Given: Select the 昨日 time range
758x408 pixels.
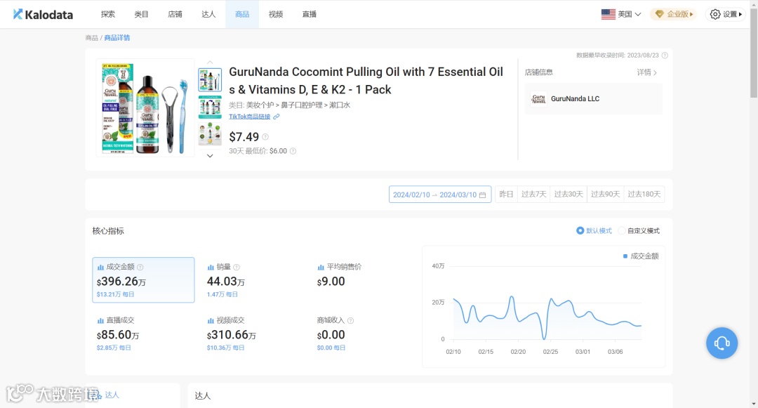Looking at the screenshot, I should coord(506,195).
